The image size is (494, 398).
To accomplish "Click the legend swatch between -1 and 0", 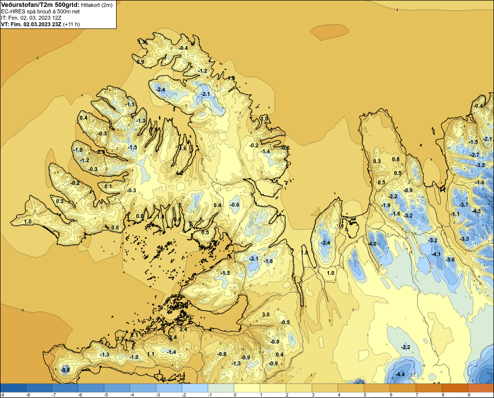I will pos(221,388).
